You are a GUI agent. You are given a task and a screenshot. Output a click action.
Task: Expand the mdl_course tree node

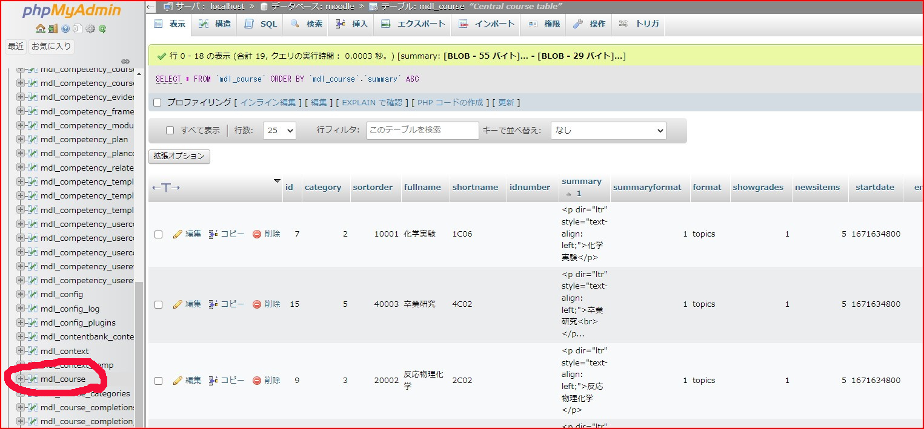21,379
